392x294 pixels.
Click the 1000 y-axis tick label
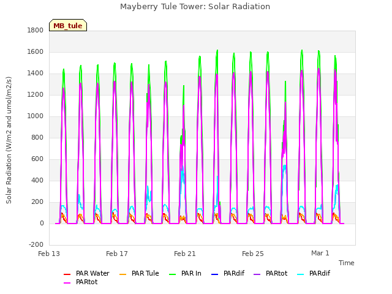tap(36, 116)
